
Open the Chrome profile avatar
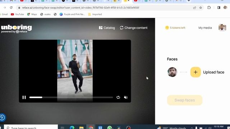(x=225, y=8)
